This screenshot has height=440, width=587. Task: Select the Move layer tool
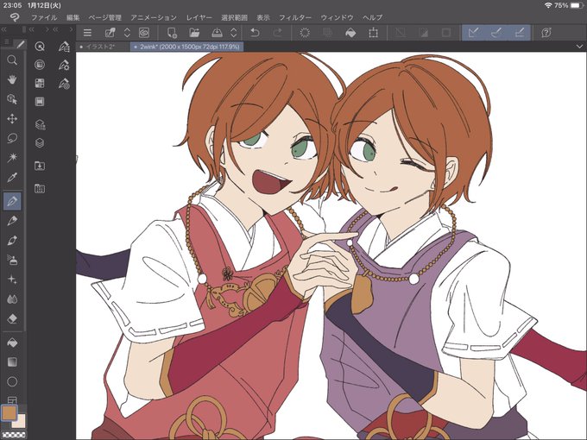12,119
